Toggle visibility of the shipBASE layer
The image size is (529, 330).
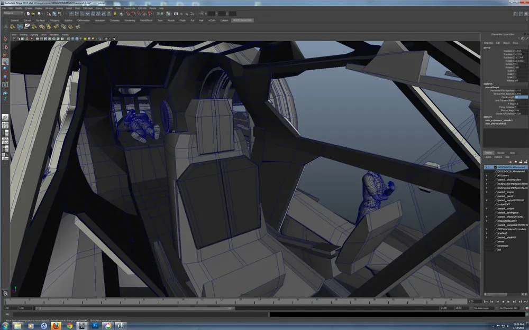pyautogui.click(x=486, y=233)
